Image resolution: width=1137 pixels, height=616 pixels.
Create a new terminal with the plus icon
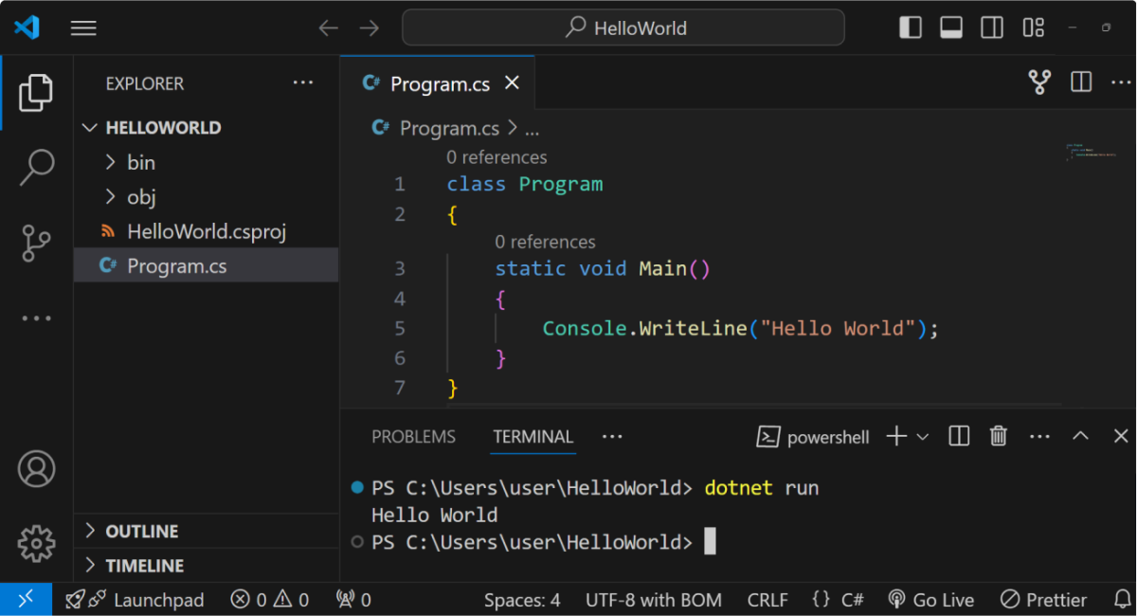(x=894, y=436)
